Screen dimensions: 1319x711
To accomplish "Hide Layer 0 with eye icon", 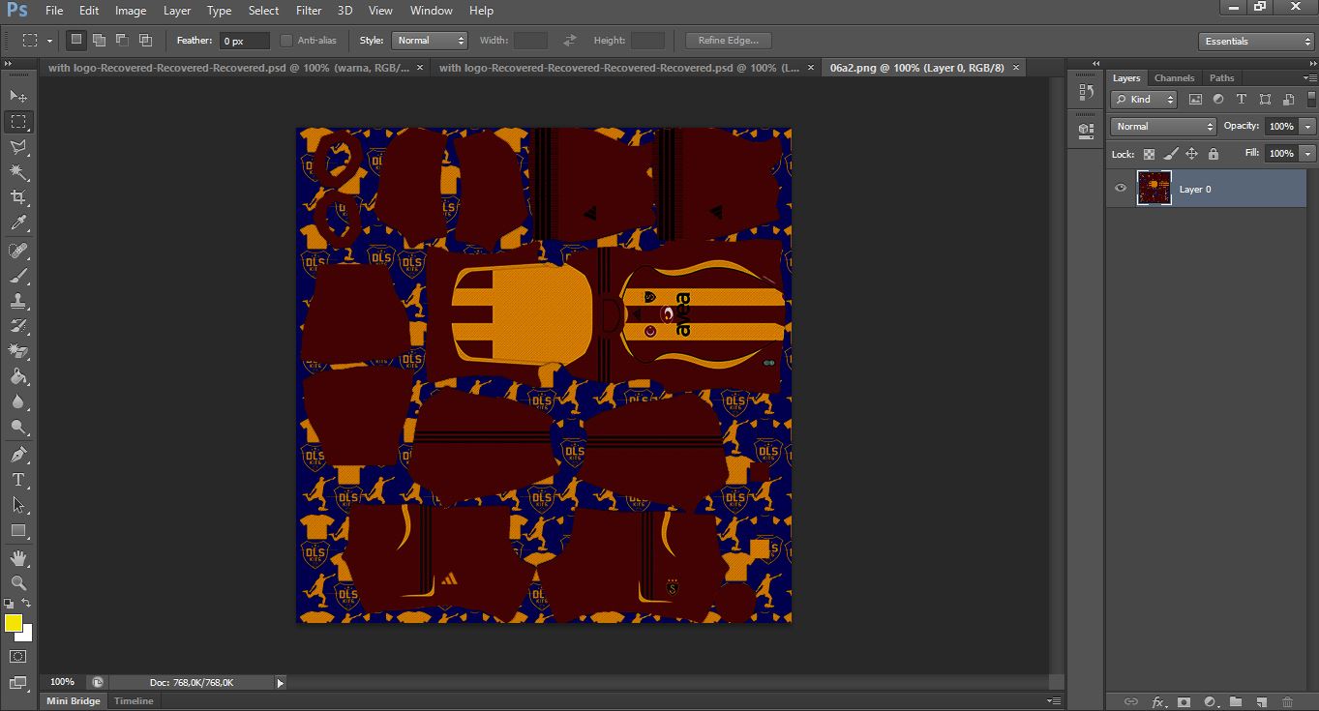I will click(x=1121, y=189).
